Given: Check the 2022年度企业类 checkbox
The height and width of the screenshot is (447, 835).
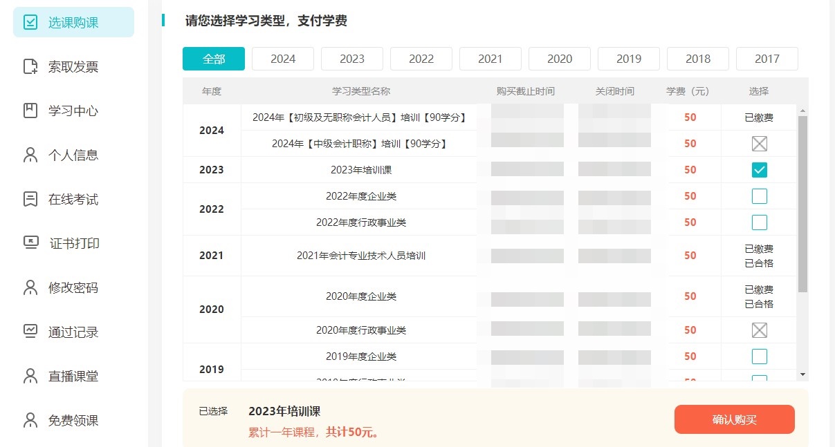Looking at the screenshot, I should tap(759, 196).
